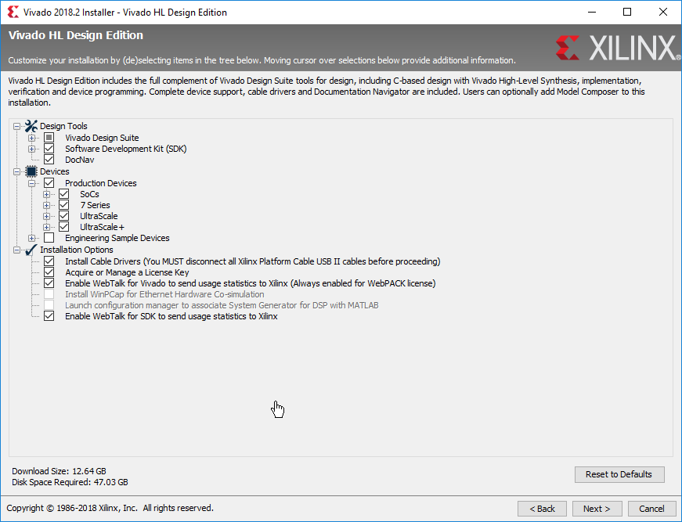Collapse the Production Devices node
Viewport: 682px width, 522px height.
pos(32,183)
